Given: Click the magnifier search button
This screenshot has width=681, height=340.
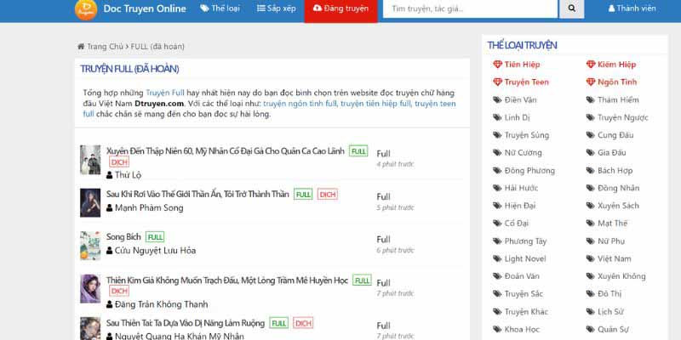Looking at the screenshot, I should 571,8.
